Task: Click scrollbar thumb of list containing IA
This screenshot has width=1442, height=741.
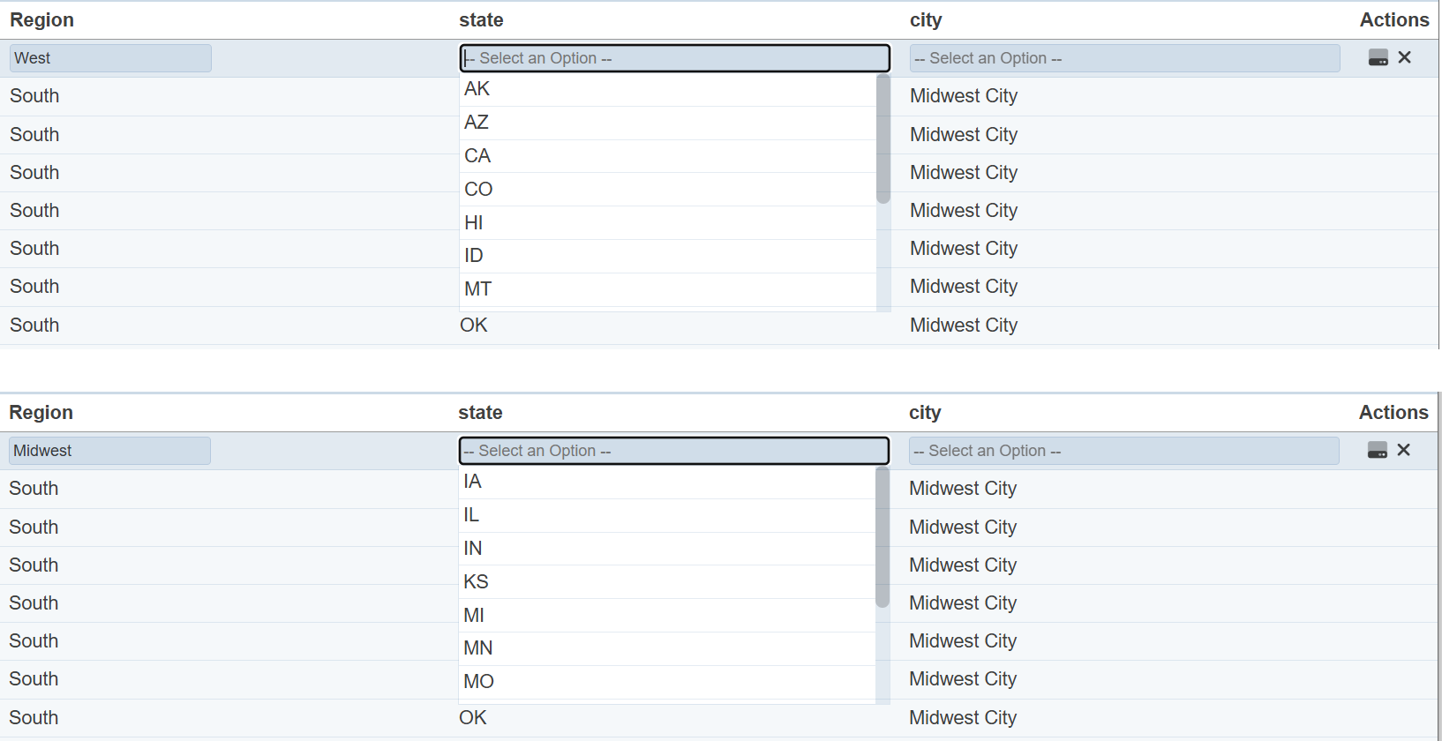Action: 882,537
